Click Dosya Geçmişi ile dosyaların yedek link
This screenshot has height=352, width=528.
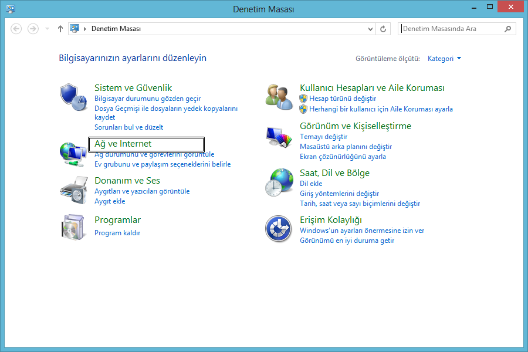(x=166, y=113)
